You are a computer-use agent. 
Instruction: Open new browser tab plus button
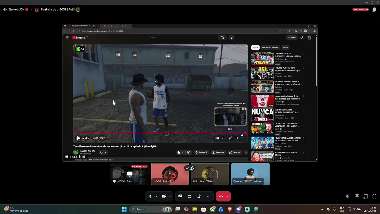tap(134, 26)
